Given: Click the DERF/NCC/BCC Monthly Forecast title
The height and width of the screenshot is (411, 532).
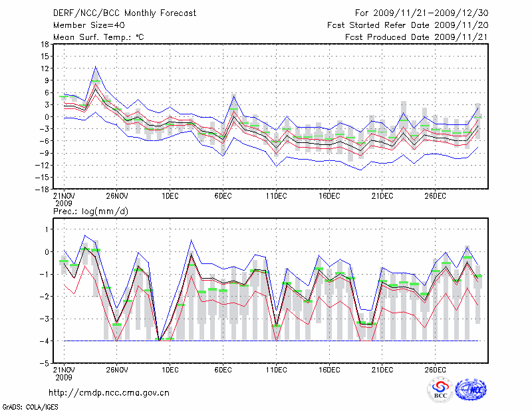Looking at the screenshot, I should (x=124, y=13).
